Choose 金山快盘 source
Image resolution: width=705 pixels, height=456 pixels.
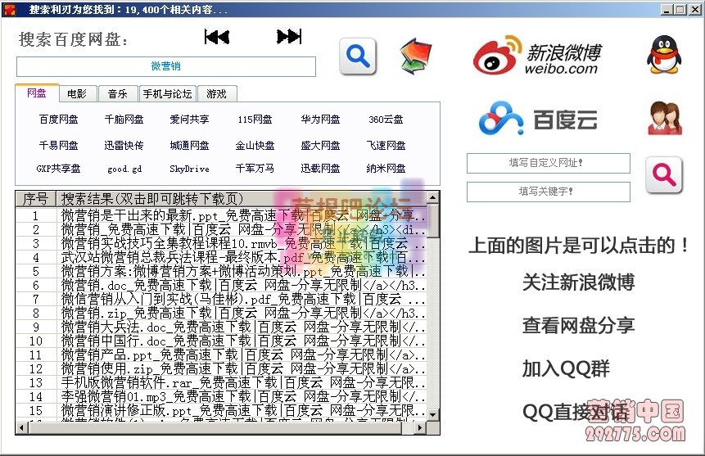pyautogui.click(x=255, y=145)
